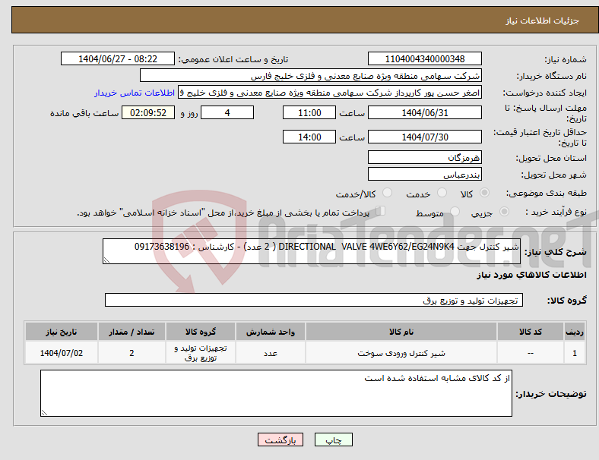Click the row number cell 1
599x460 pixels.
pyautogui.click(x=575, y=353)
